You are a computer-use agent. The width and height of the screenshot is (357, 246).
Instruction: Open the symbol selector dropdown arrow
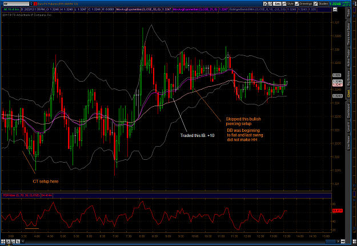[x=31, y=4]
